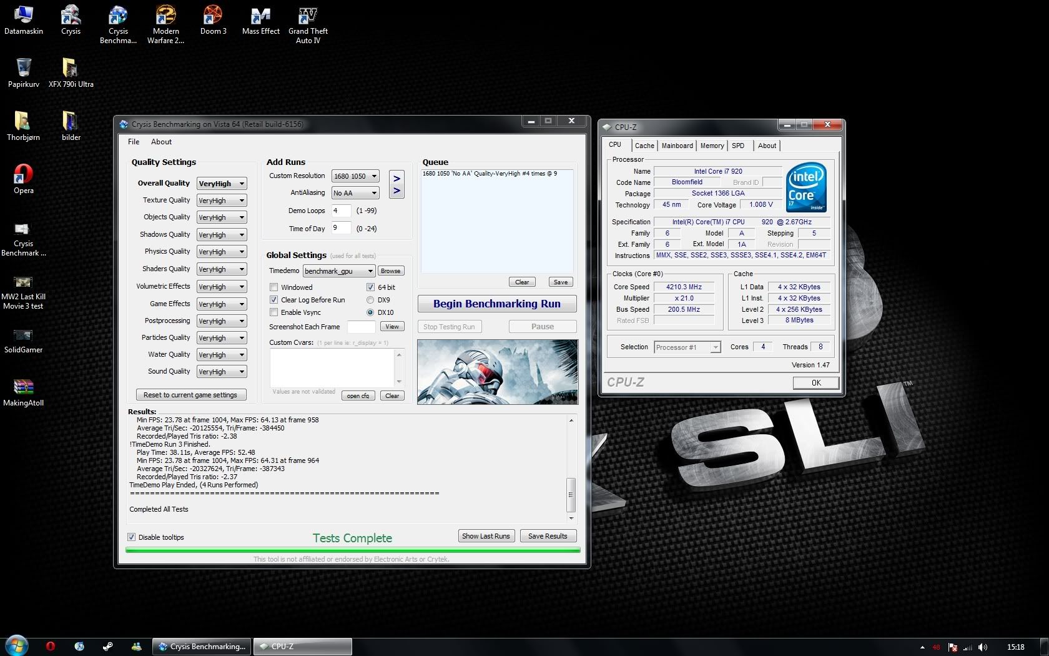Select the Crysis Benchmark shortcut beside Modern Warfare 2

point(118,24)
